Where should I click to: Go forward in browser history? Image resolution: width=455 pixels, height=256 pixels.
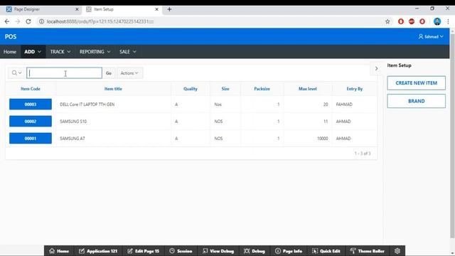click(x=17, y=21)
